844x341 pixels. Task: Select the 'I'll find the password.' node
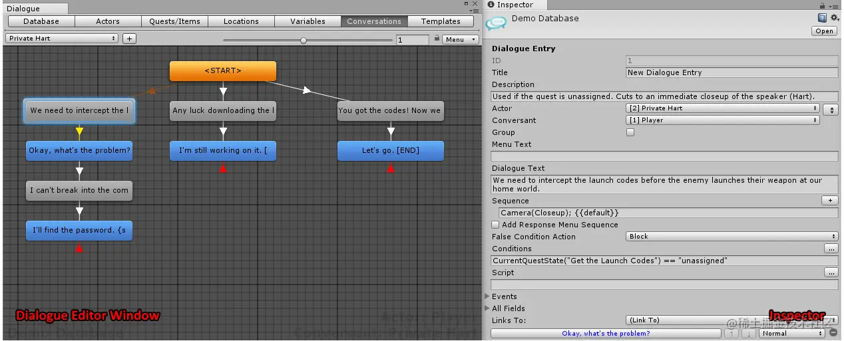79,230
